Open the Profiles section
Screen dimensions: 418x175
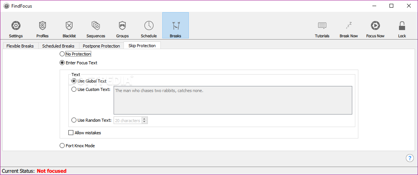[43, 29]
